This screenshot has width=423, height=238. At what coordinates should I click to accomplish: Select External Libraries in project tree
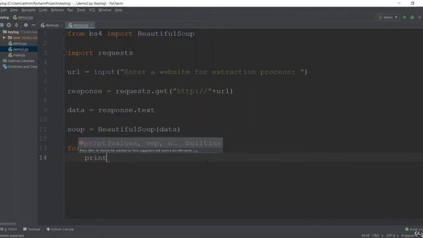tap(19, 61)
